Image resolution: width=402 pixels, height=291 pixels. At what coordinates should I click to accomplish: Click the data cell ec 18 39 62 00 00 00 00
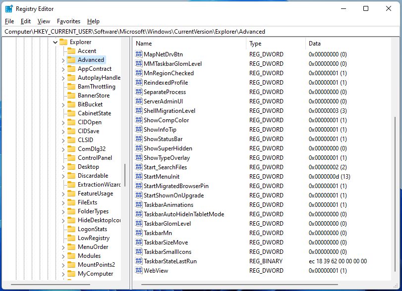pos(338,261)
